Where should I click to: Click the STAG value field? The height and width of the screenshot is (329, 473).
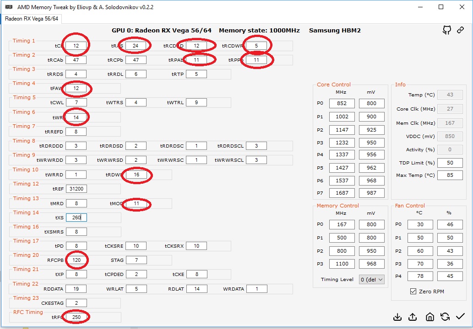pyautogui.click(x=136, y=260)
